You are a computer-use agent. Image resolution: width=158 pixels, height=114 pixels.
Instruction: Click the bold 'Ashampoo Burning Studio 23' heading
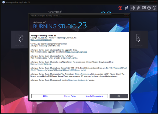point(43,36)
